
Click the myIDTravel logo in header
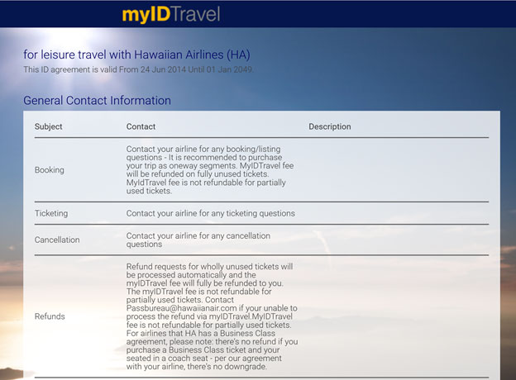pos(170,14)
